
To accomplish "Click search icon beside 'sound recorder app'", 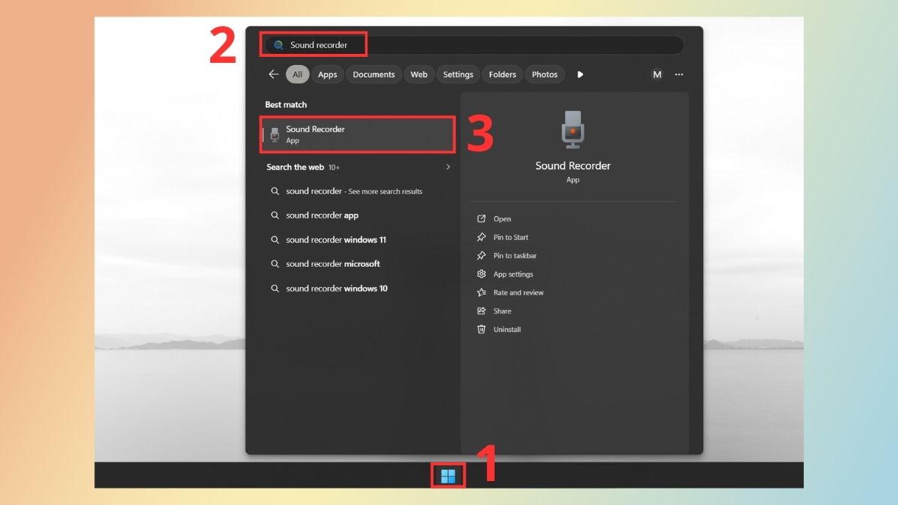I will pos(275,215).
